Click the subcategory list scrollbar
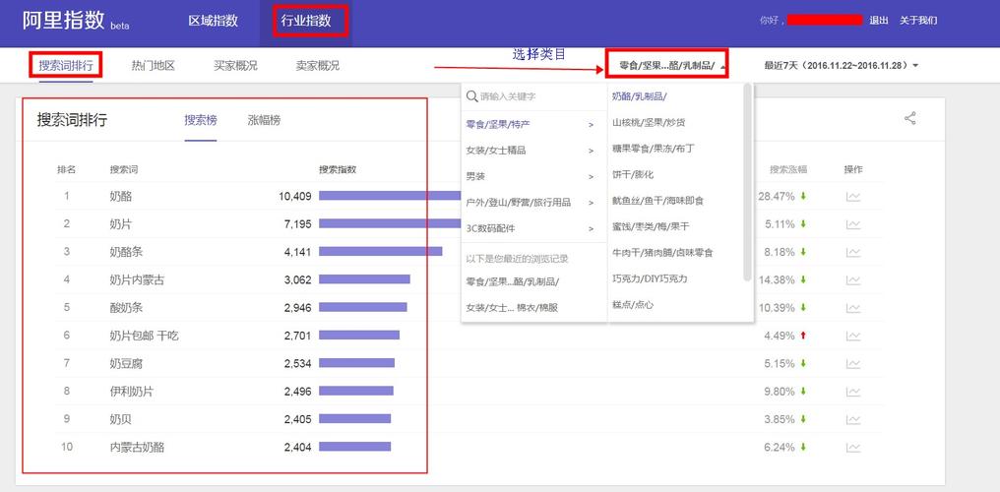Viewport: 1000px width, 492px height. 747,182
